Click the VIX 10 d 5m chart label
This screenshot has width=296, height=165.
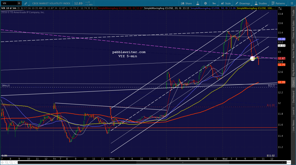(x=9, y=8)
